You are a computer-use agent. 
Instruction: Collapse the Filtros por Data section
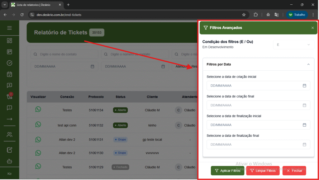[x=308, y=64]
